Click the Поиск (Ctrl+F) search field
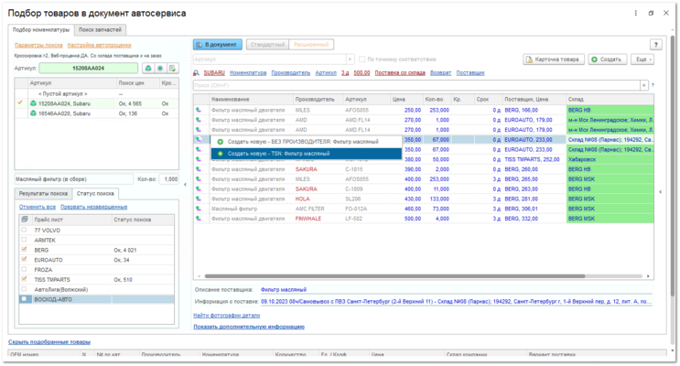The height and width of the screenshot is (366, 680). (x=416, y=85)
